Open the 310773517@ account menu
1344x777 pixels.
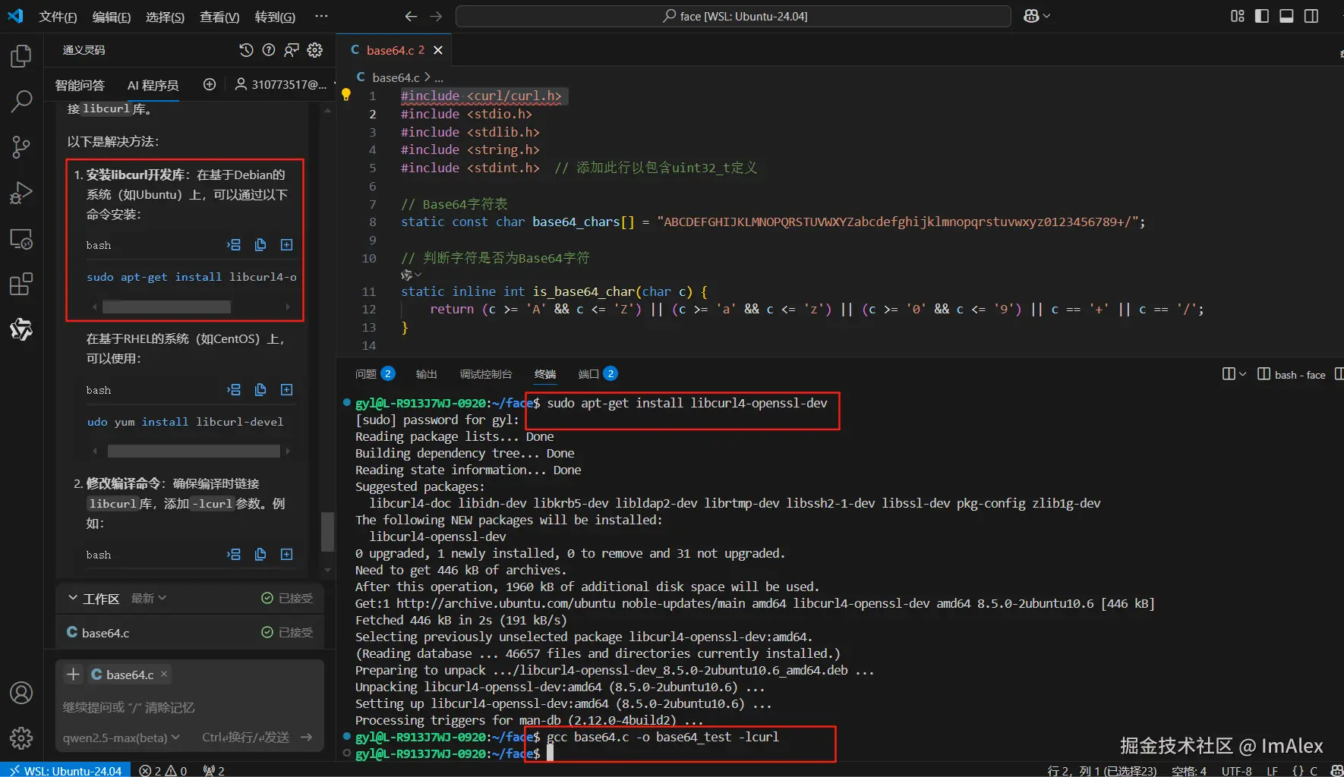(x=281, y=84)
